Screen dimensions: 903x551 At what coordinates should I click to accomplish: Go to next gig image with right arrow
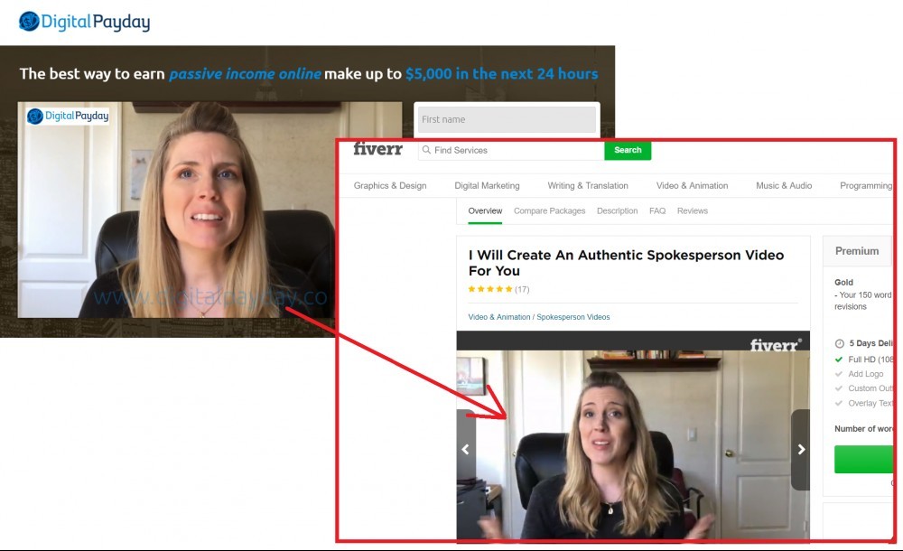800,450
